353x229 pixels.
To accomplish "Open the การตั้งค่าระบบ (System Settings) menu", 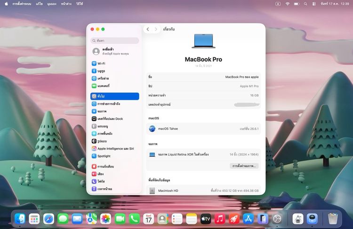I will [22, 4].
